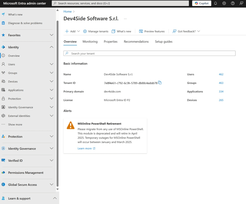Expand the Verified ID section chevron
Image resolution: width=246 pixels, height=204 pixels.
pyautogui.click(x=52, y=160)
